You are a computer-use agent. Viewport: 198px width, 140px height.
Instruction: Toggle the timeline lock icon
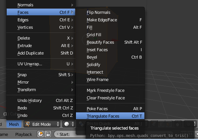(x=48, y=134)
